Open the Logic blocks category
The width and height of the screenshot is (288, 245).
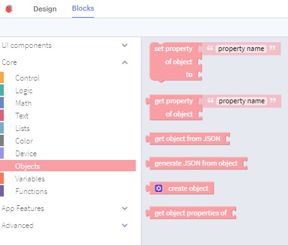(24, 91)
